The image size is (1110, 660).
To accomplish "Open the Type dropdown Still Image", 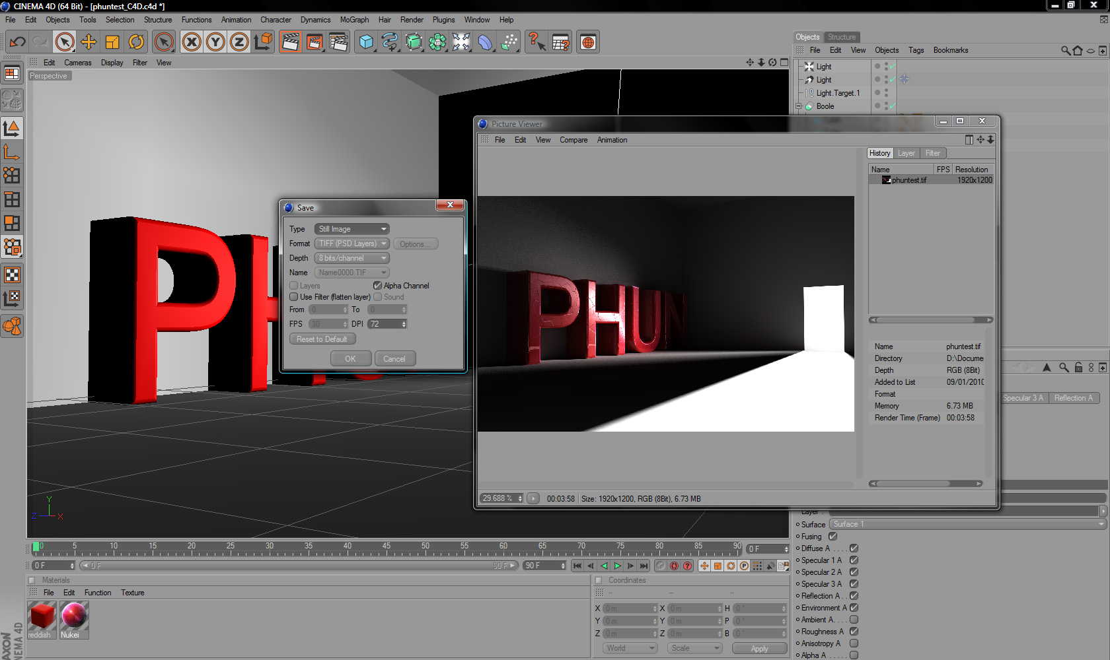I will pyautogui.click(x=352, y=229).
